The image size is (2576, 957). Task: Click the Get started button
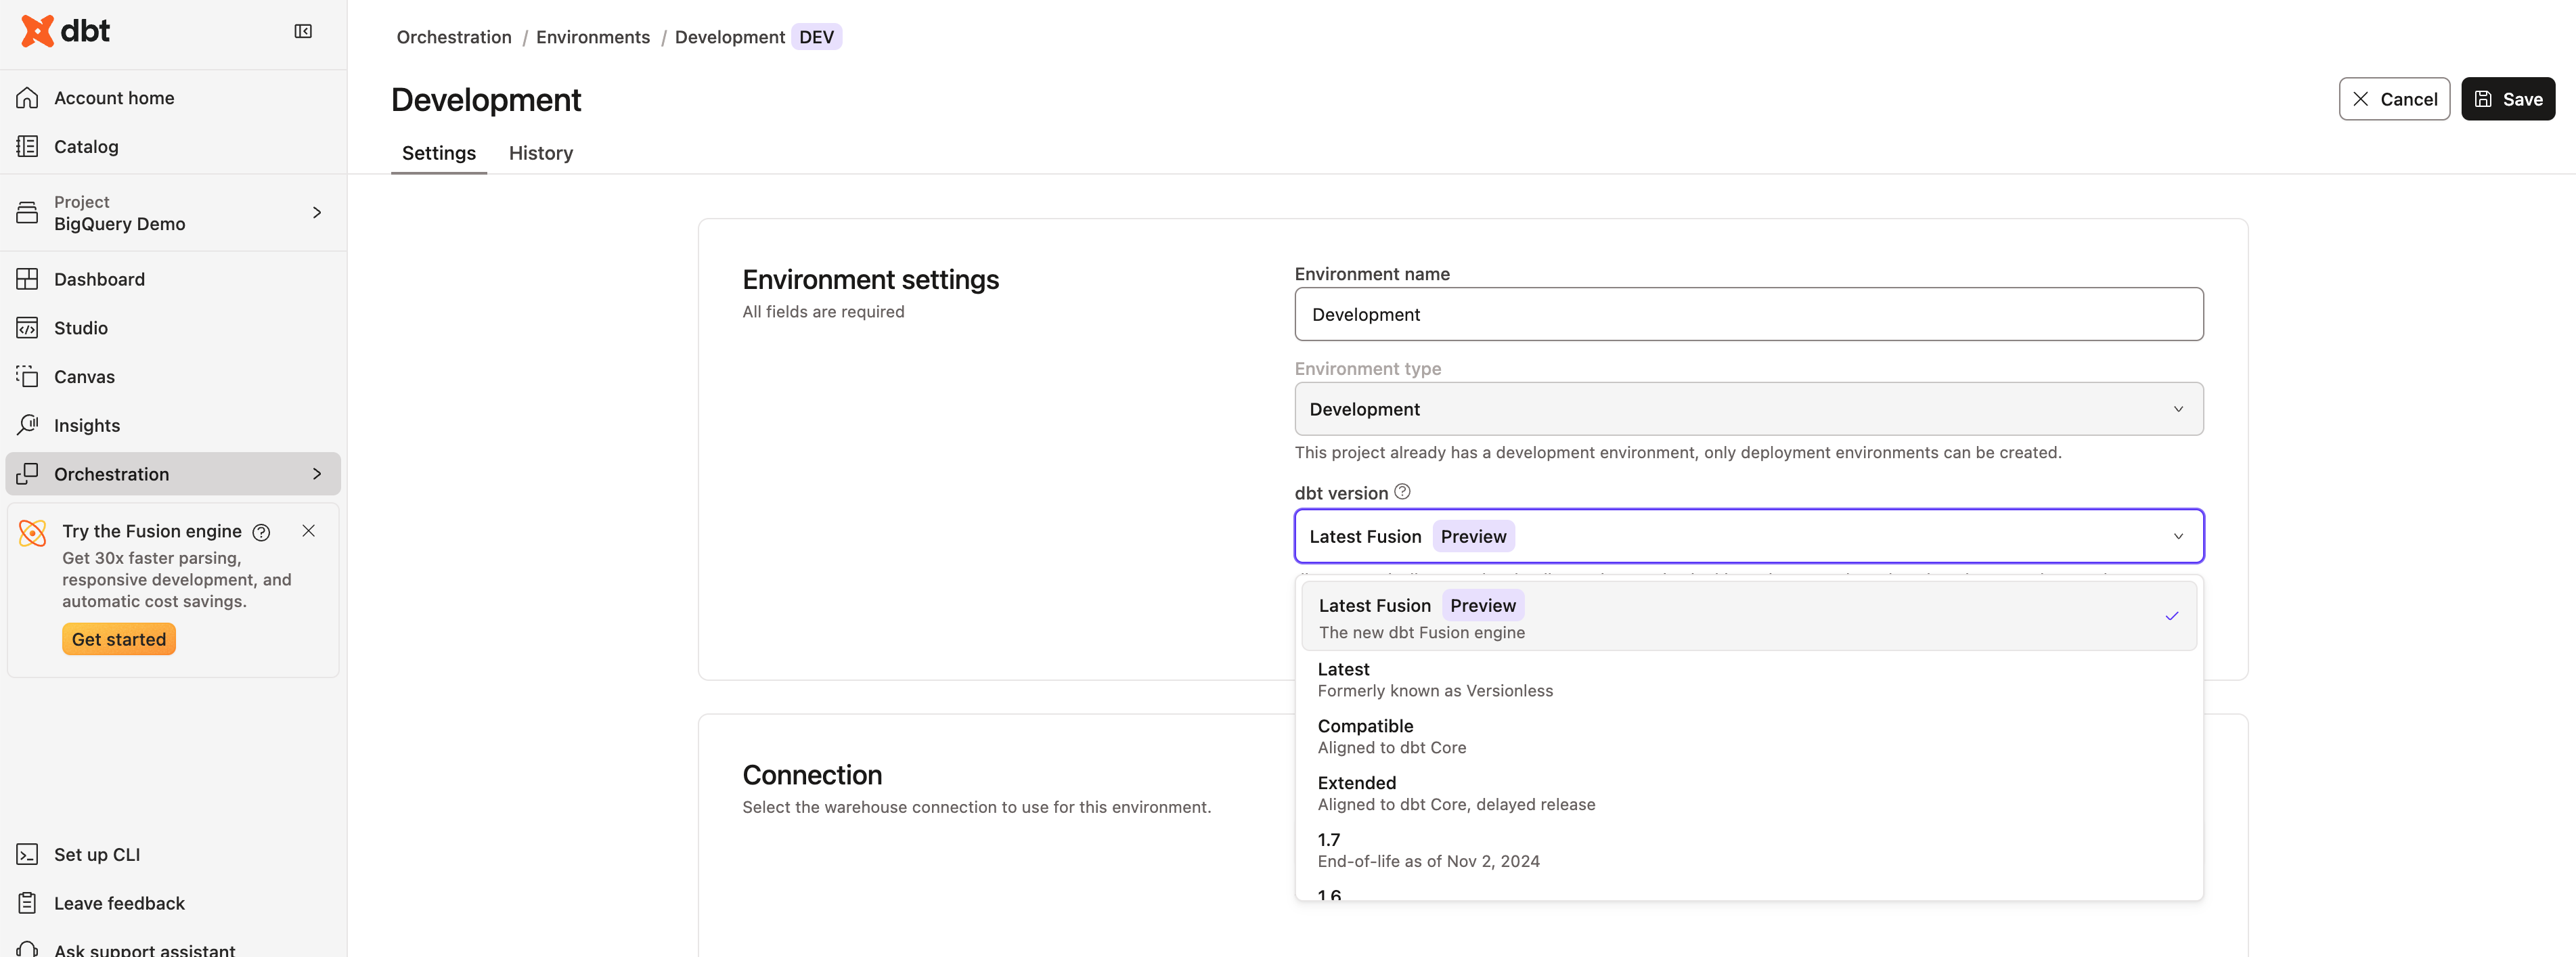119,639
